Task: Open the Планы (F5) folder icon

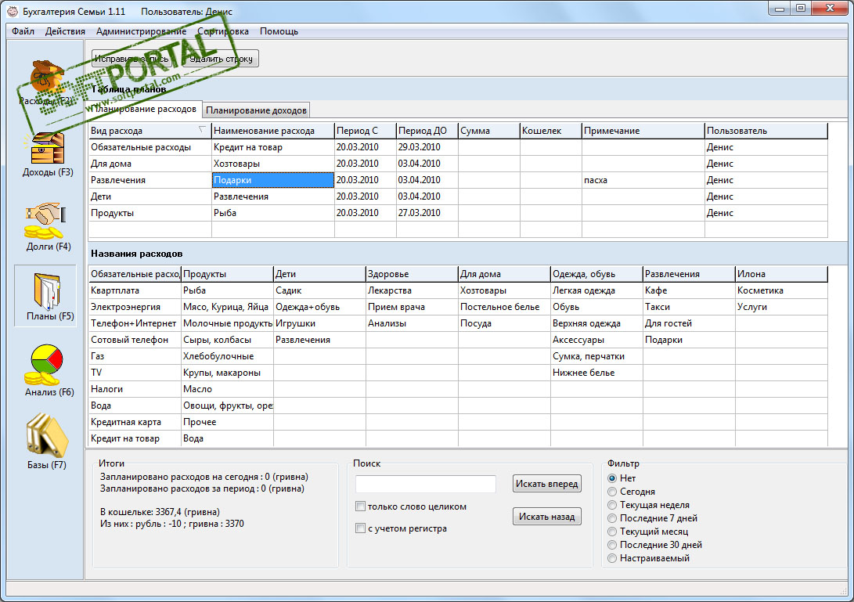Action: click(47, 291)
